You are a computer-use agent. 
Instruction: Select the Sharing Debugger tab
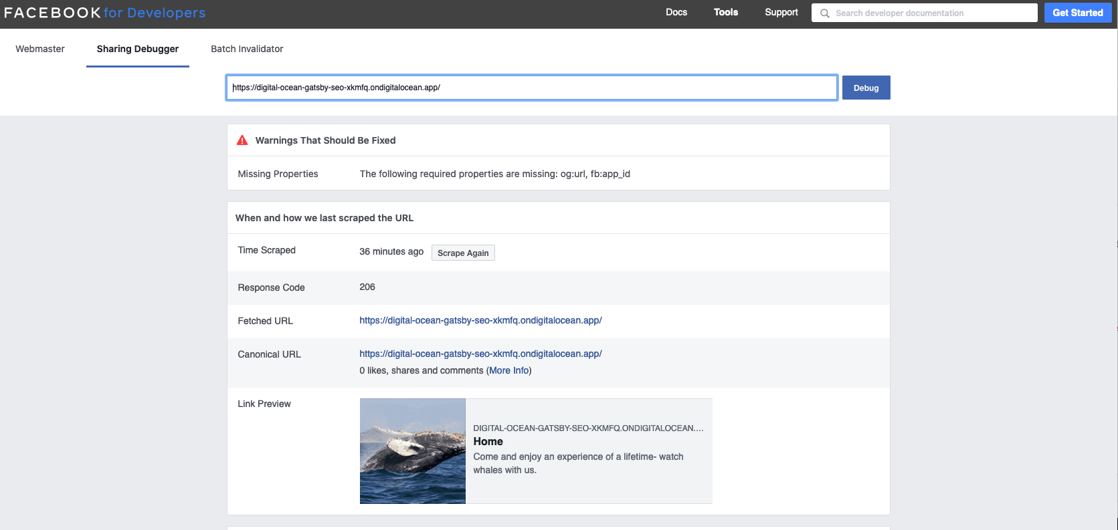coord(138,49)
